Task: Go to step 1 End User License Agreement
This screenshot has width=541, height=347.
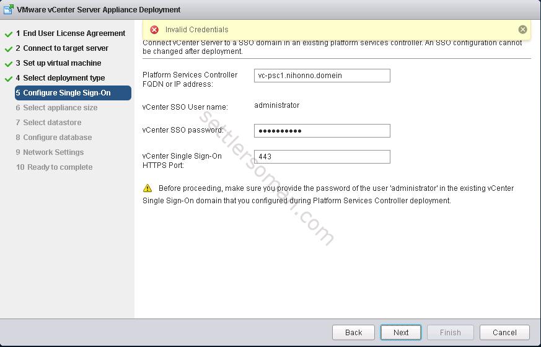Action: tap(71, 33)
